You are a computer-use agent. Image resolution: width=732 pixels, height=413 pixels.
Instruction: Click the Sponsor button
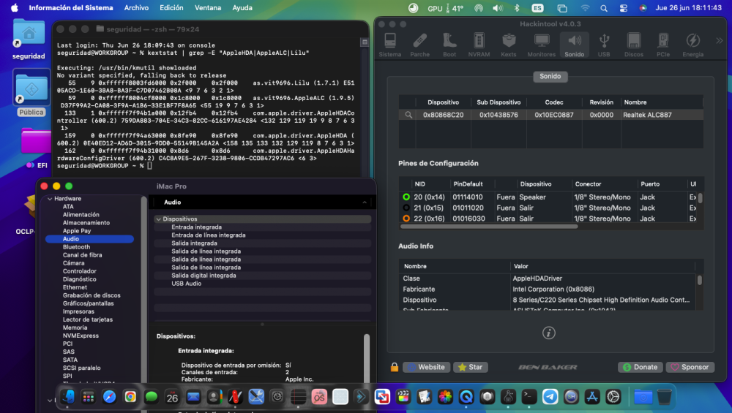pyautogui.click(x=690, y=367)
